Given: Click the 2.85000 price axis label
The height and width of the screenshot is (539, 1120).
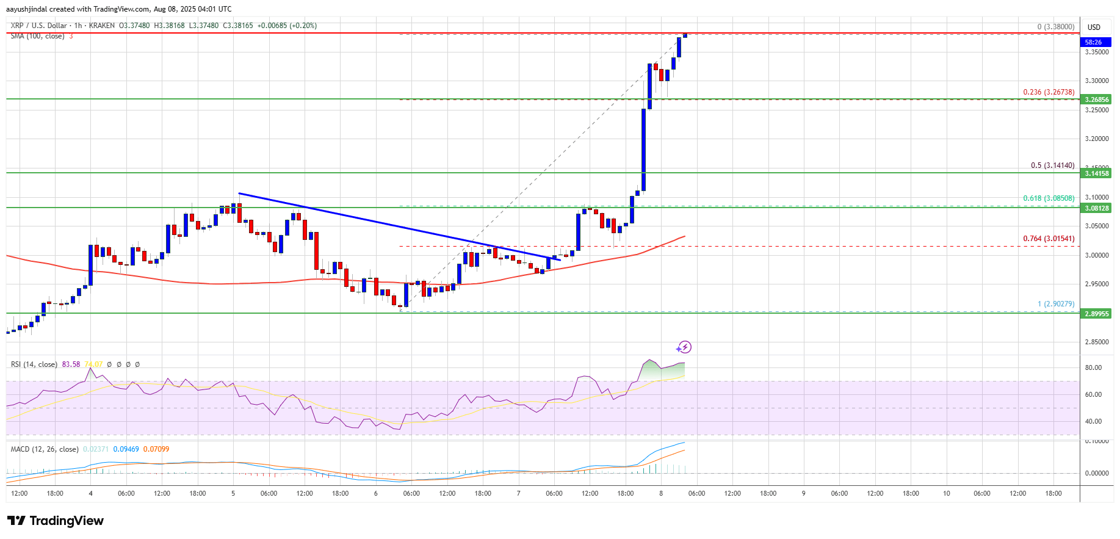Looking at the screenshot, I should coord(1096,342).
